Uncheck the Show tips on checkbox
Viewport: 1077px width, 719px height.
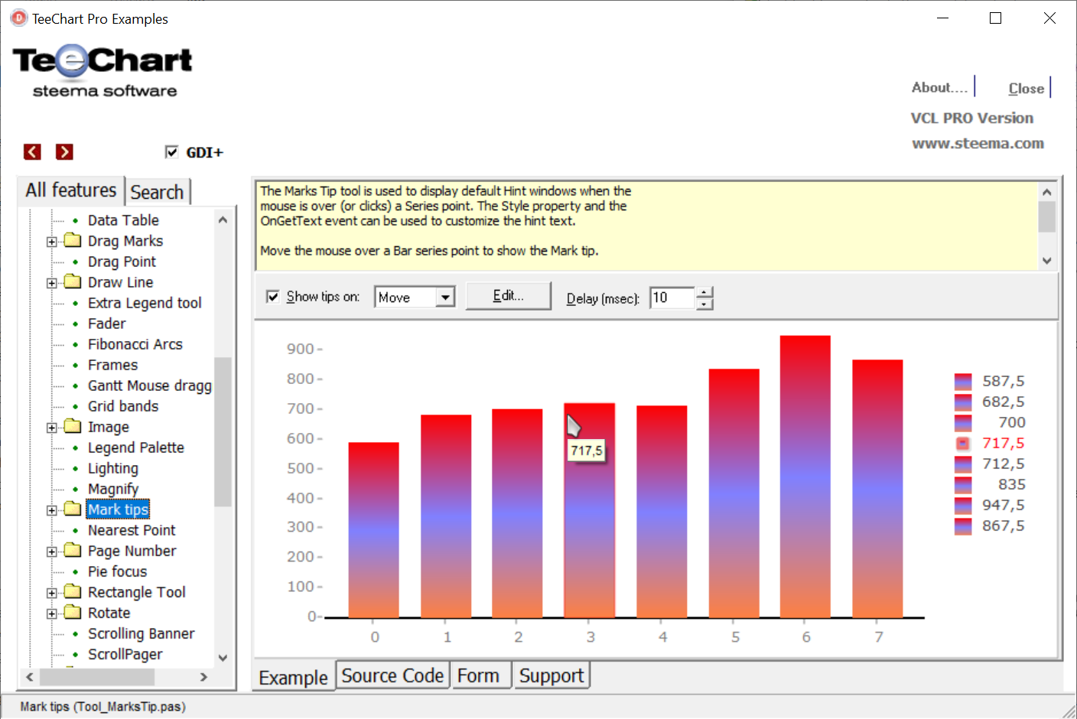coord(272,296)
